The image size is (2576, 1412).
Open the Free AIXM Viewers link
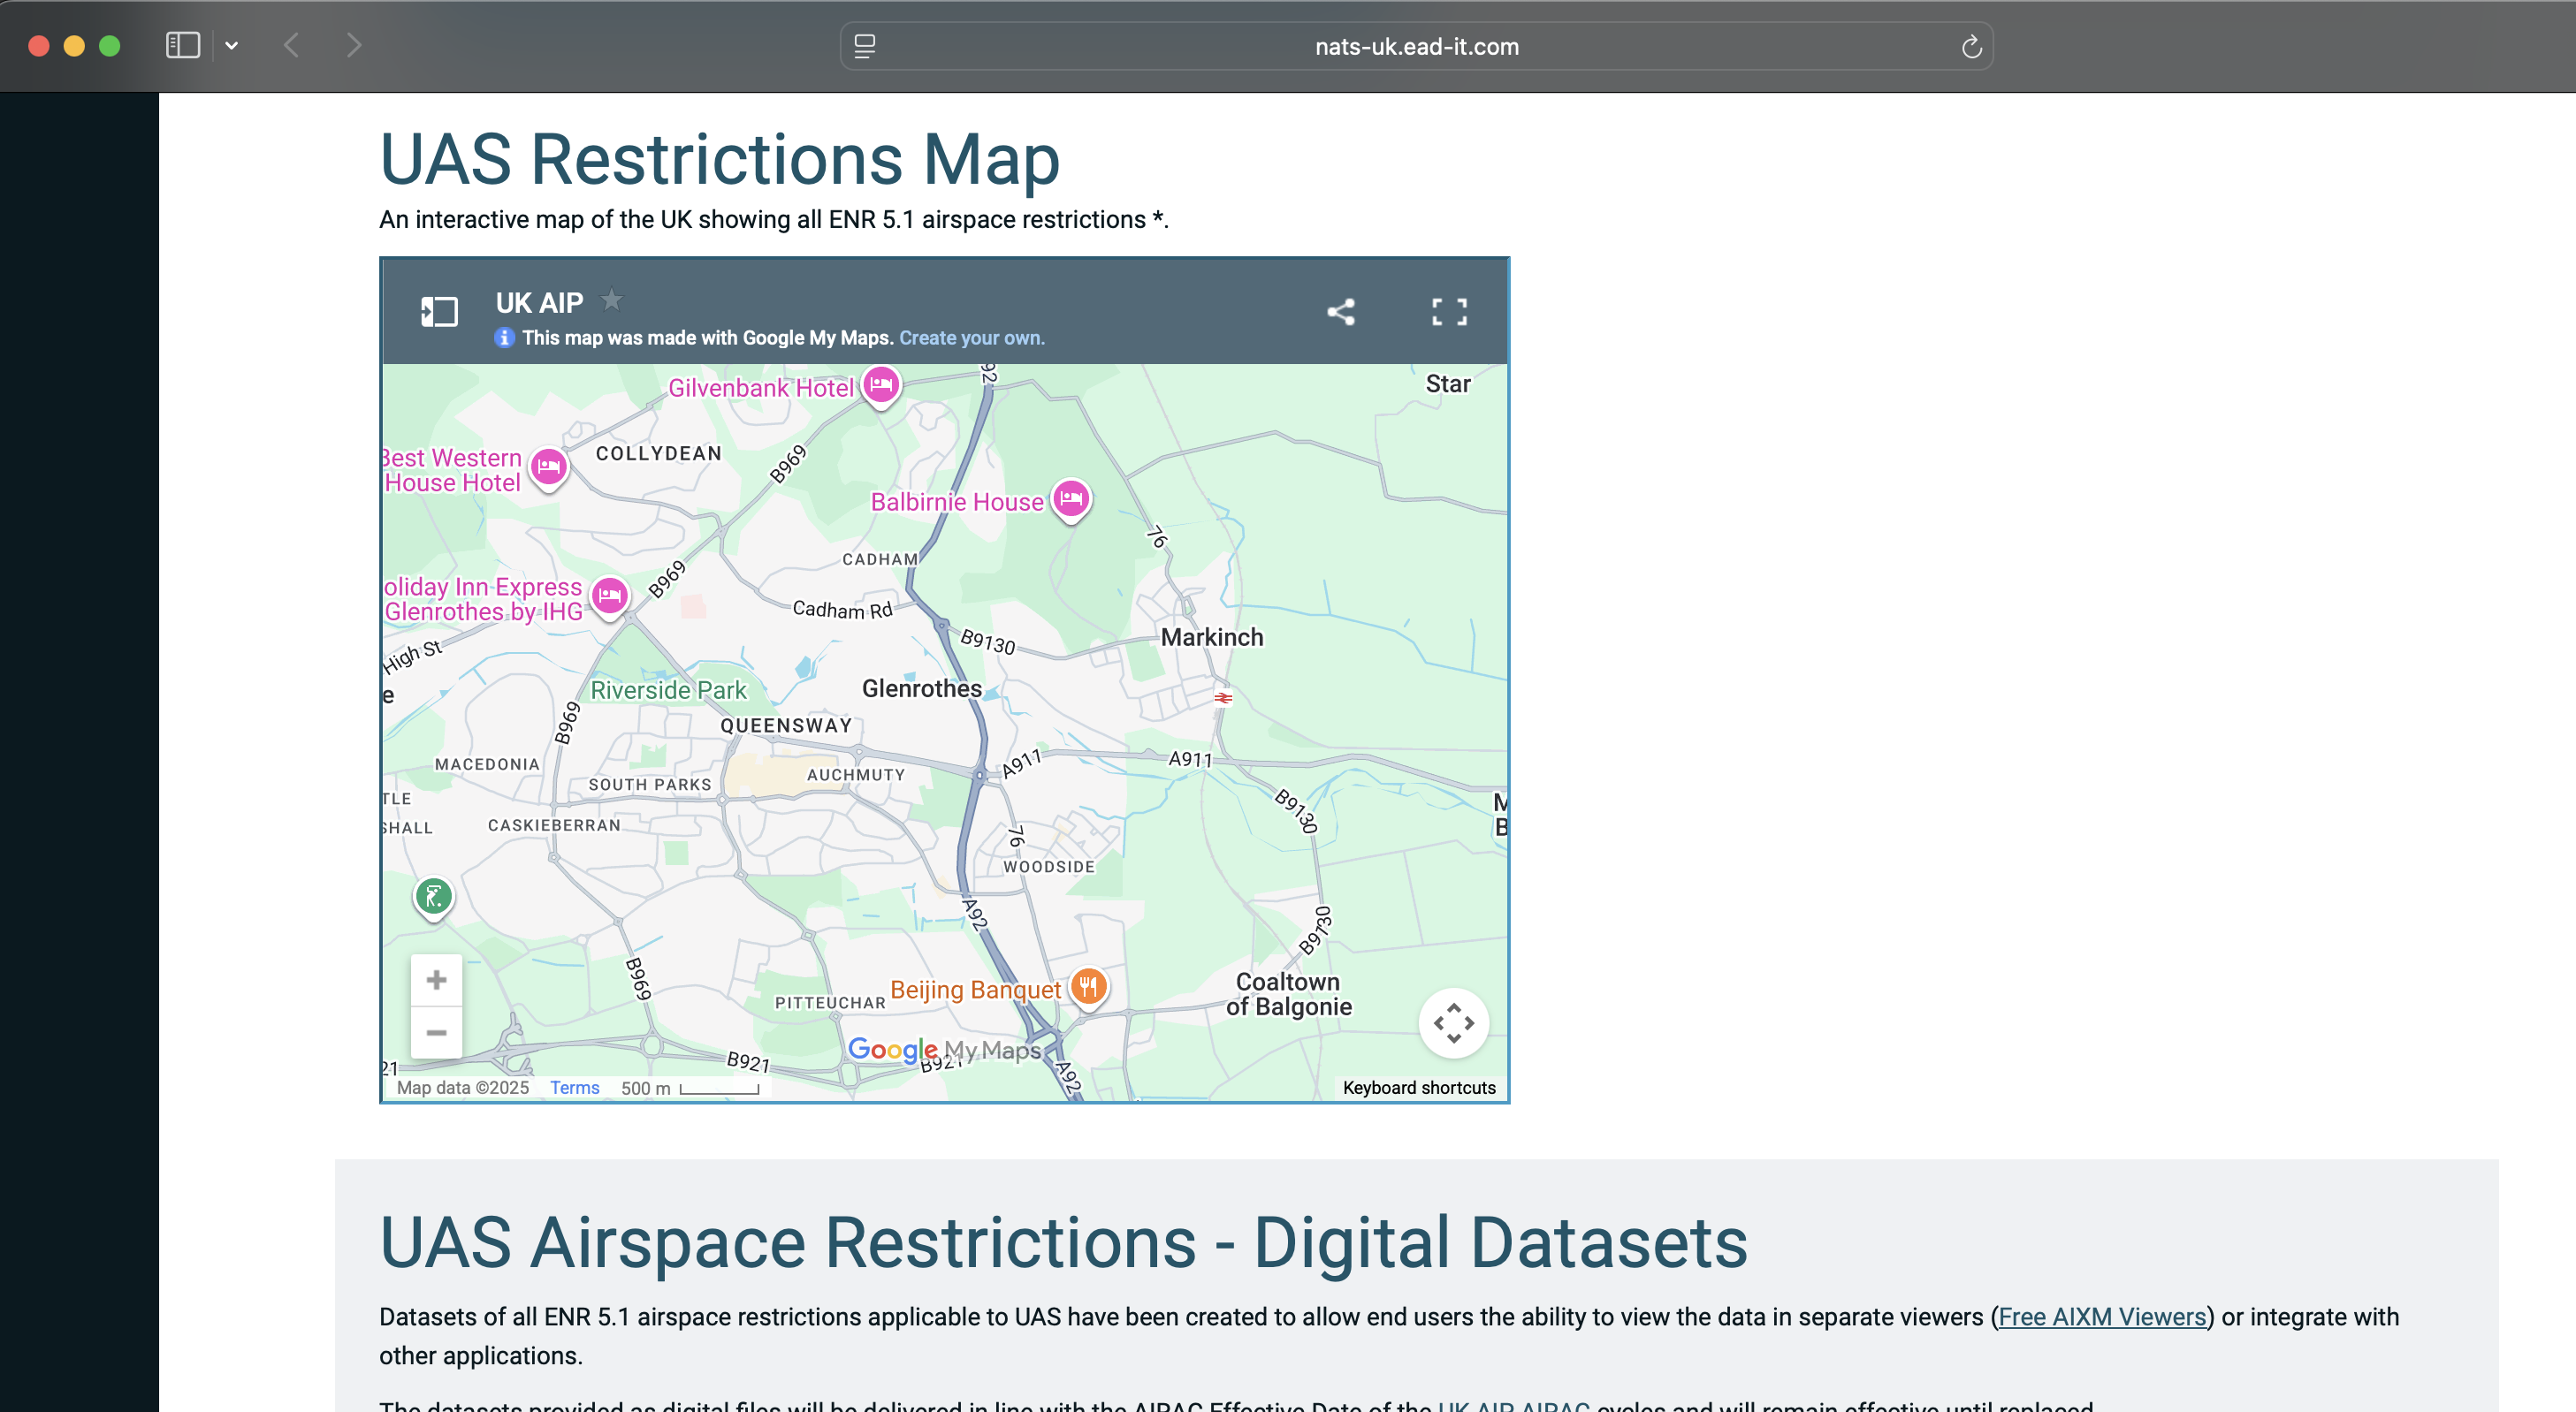[2102, 1317]
